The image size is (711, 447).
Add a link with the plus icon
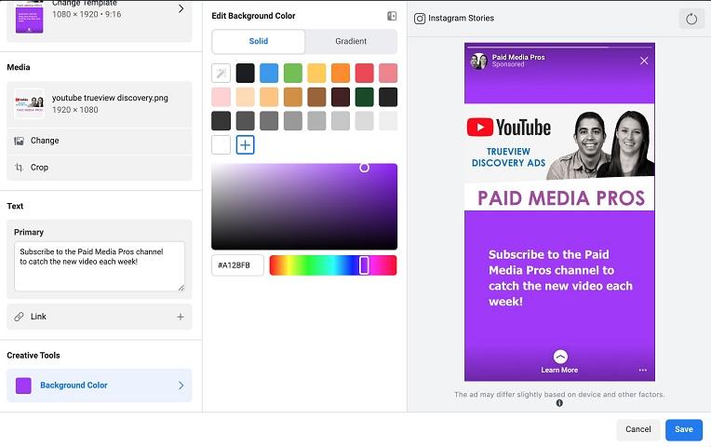point(181,317)
